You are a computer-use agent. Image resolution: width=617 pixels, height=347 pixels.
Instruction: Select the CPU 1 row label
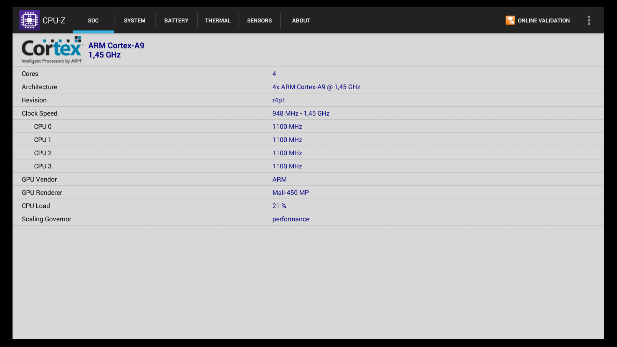coord(43,140)
